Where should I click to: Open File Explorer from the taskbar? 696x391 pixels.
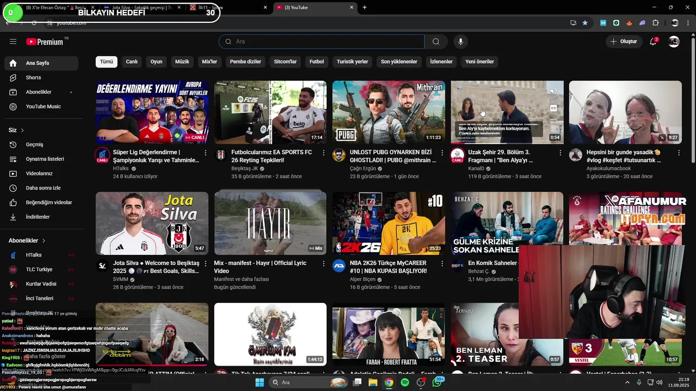point(373,382)
